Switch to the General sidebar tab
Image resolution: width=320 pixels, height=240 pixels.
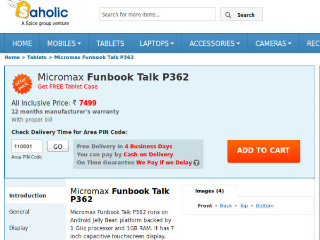pyautogui.click(x=19, y=212)
